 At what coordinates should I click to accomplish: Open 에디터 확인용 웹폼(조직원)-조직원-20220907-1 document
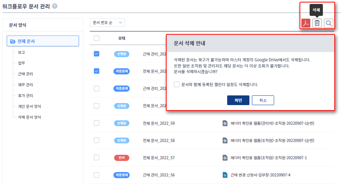pos(268,158)
